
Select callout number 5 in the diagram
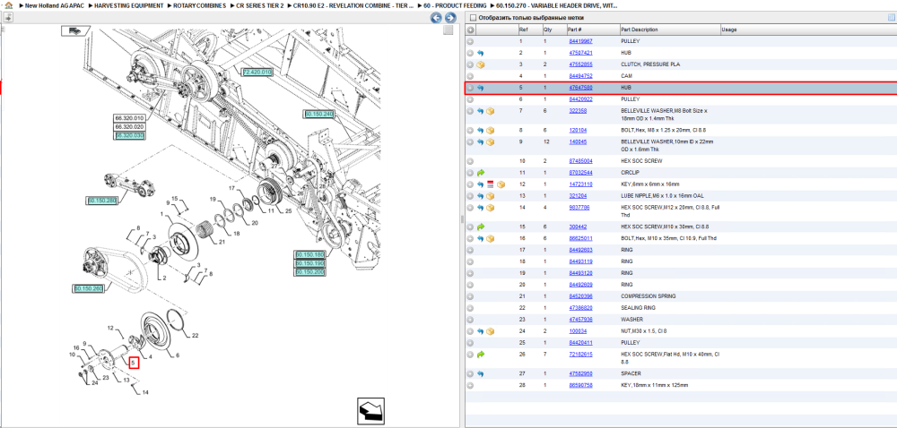pos(134,363)
